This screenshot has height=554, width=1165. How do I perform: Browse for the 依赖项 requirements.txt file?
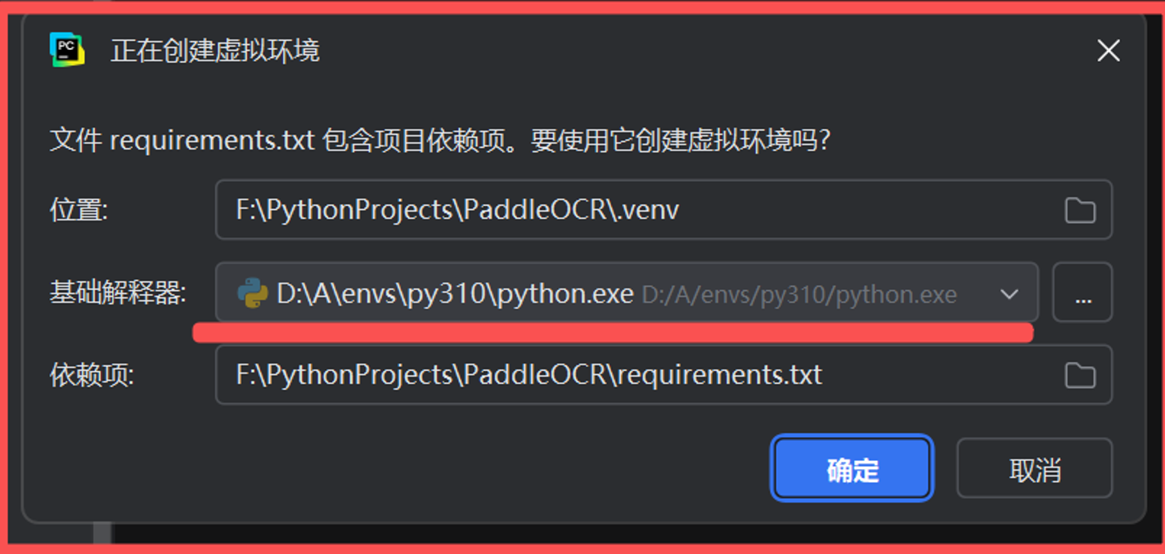pyautogui.click(x=1080, y=375)
